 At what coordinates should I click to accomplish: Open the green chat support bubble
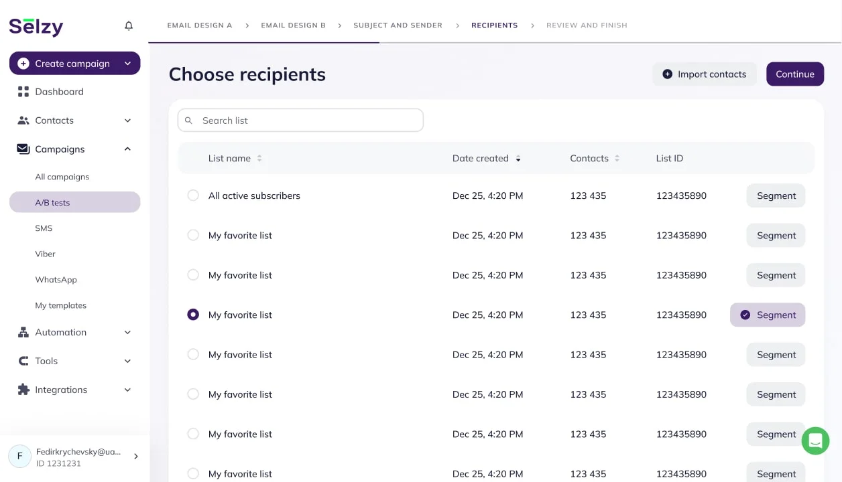(815, 440)
